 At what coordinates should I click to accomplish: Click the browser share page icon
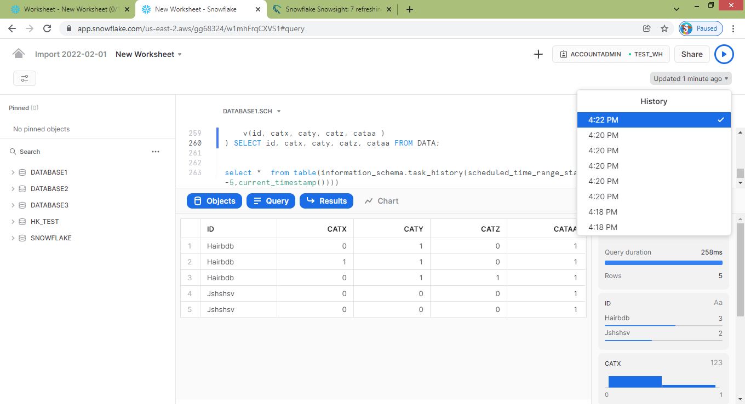tap(647, 28)
